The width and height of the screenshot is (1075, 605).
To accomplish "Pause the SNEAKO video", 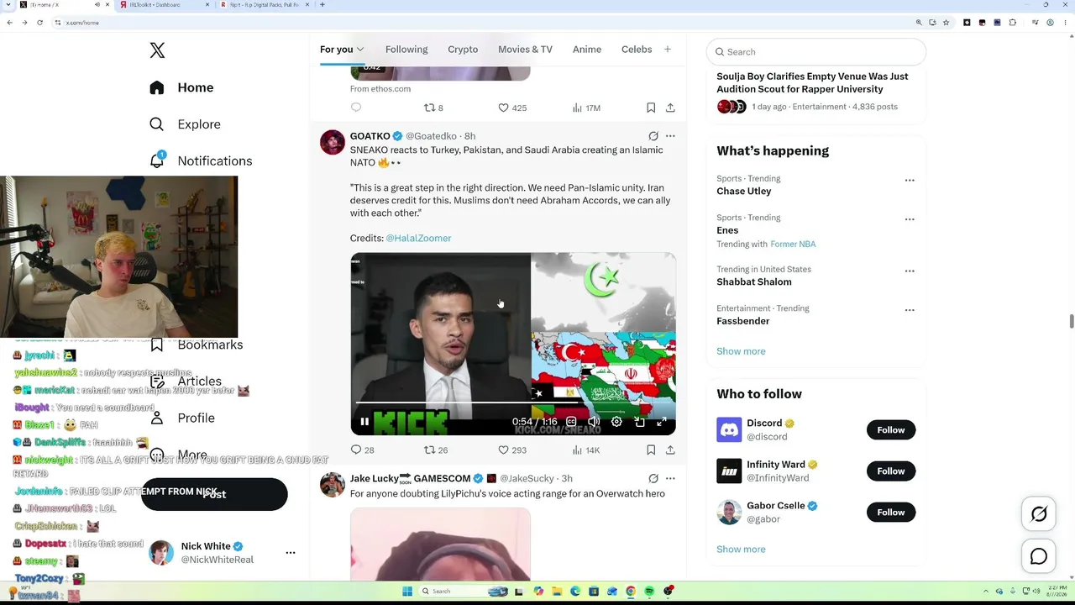I will [x=364, y=422].
